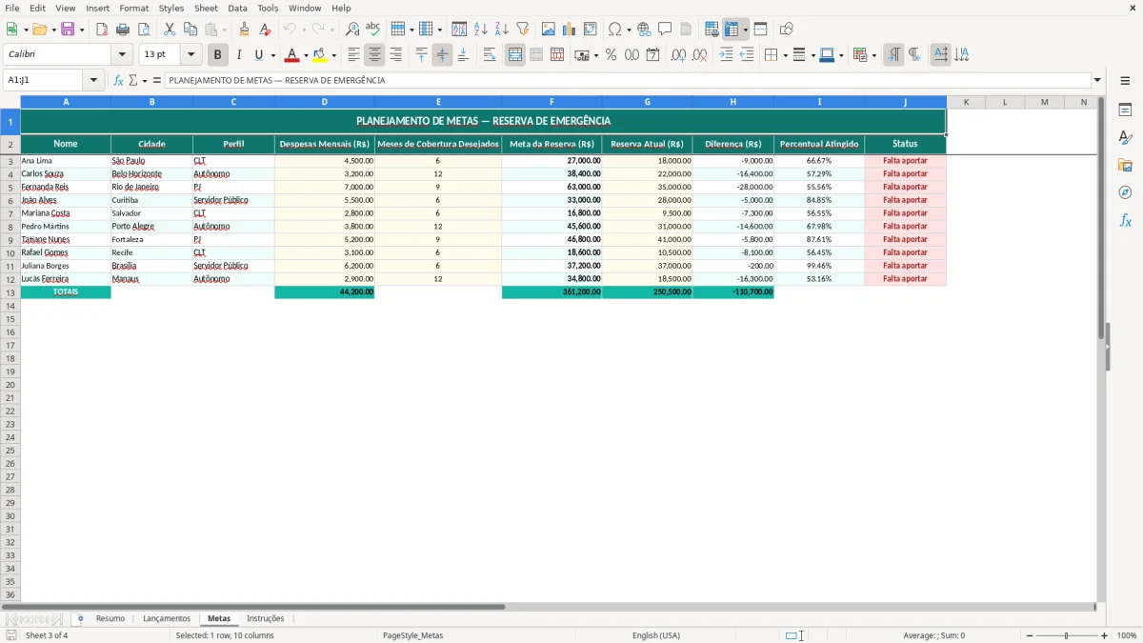The height and width of the screenshot is (643, 1143).
Task: Expand the Name Box A1:J1 dropdown
Action: point(93,81)
